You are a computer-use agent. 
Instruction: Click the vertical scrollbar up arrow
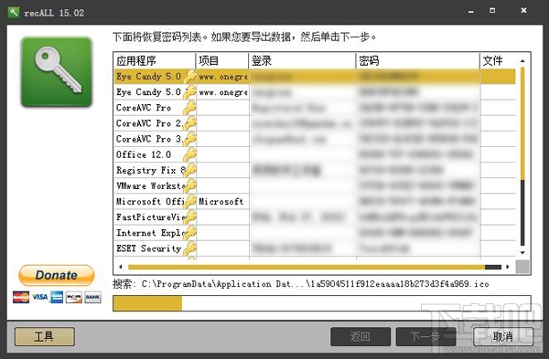pyautogui.click(x=522, y=61)
